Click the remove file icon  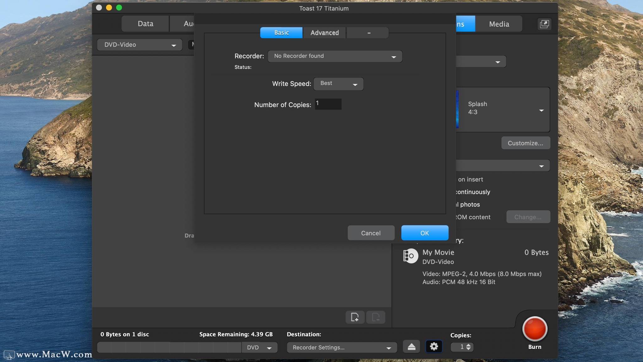coord(376,317)
